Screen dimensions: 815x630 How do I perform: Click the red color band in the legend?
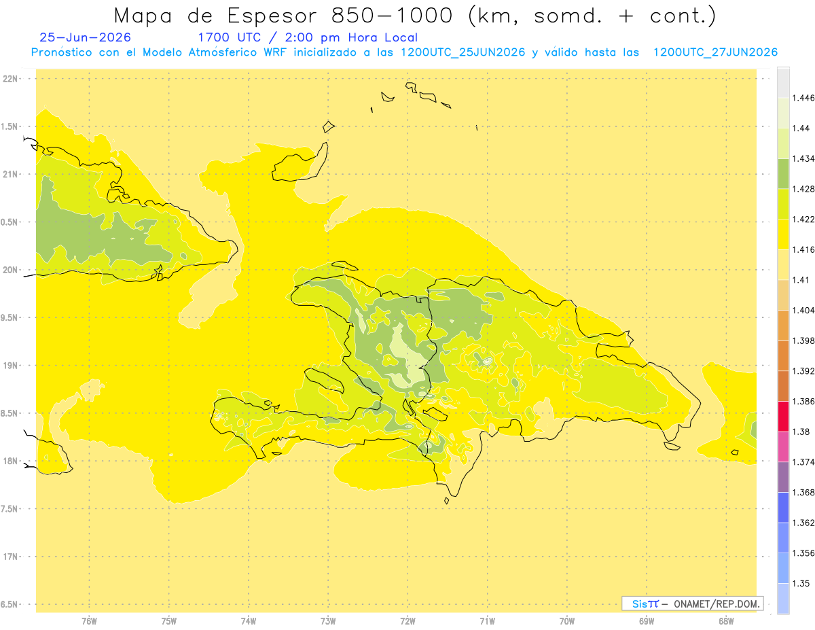(783, 416)
